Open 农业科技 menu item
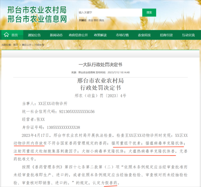201x187 pixels. pyautogui.click(x=144, y=35)
